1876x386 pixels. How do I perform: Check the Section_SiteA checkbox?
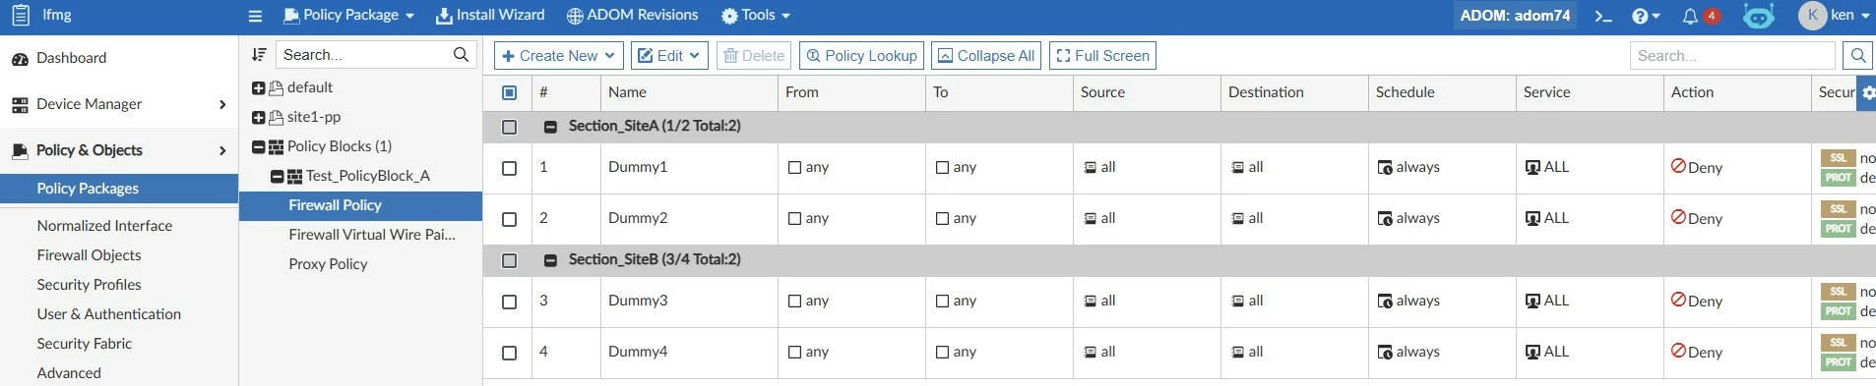509,127
